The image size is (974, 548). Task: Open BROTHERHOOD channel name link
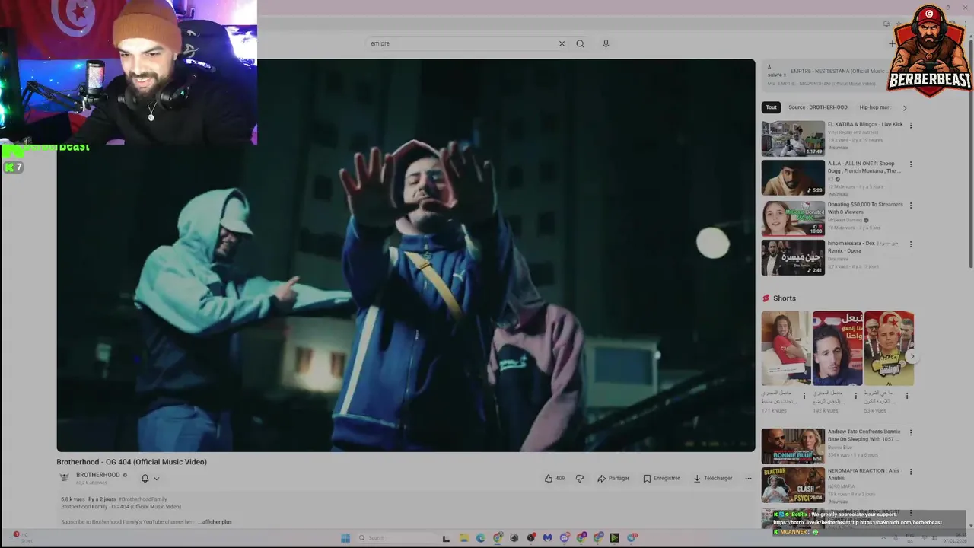pyautogui.click(x=98, y=475)
